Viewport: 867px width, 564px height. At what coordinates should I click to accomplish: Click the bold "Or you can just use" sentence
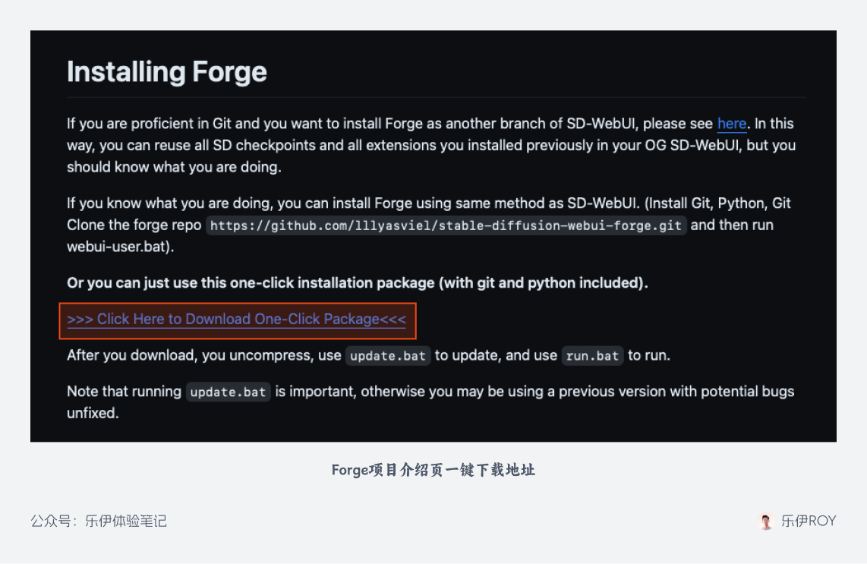357,283
